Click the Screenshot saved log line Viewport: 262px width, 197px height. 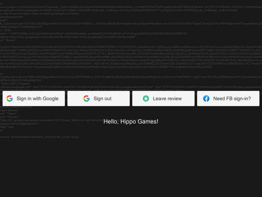pos(39,137)
